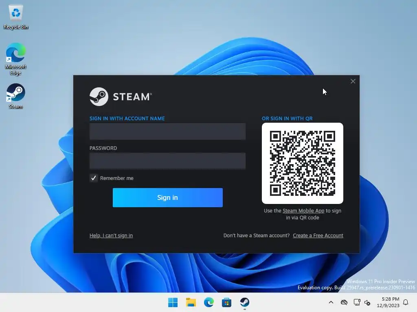Open the Windows Start menu

coord(173,302)
